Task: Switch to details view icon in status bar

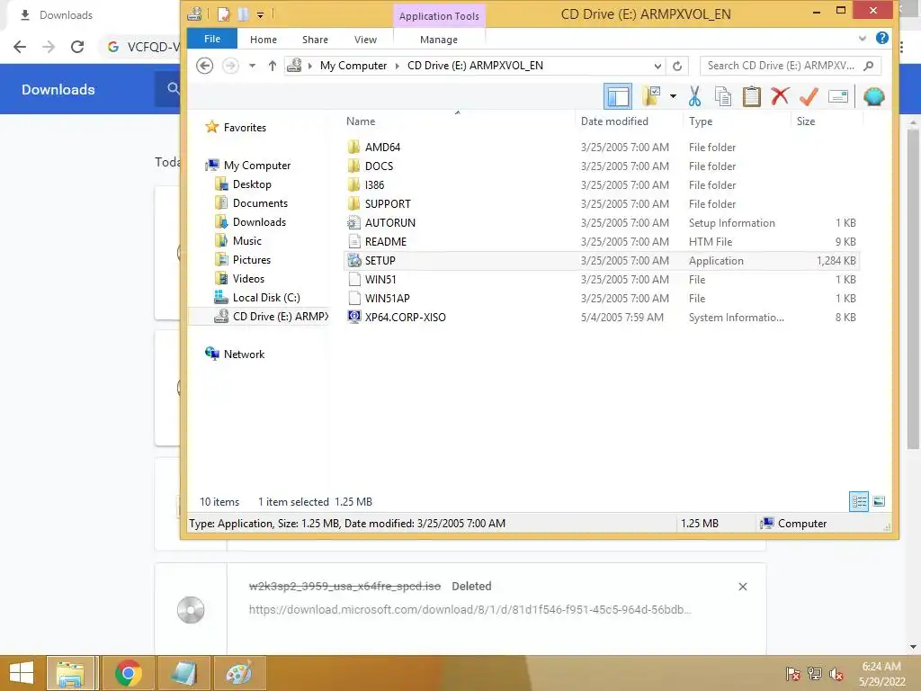Action: tap(859, 501)
